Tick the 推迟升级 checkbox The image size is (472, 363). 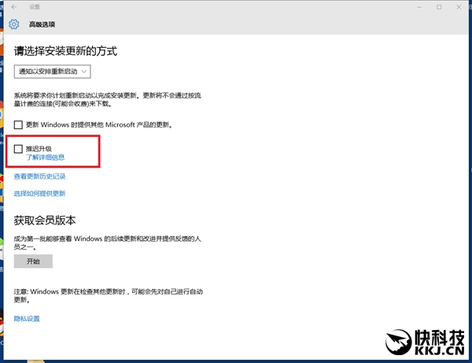(20, 148)
